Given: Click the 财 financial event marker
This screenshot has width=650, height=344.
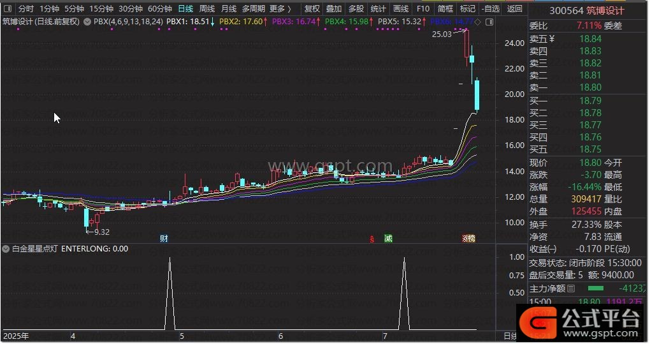Looking at the screenshot, I should 164,238.
